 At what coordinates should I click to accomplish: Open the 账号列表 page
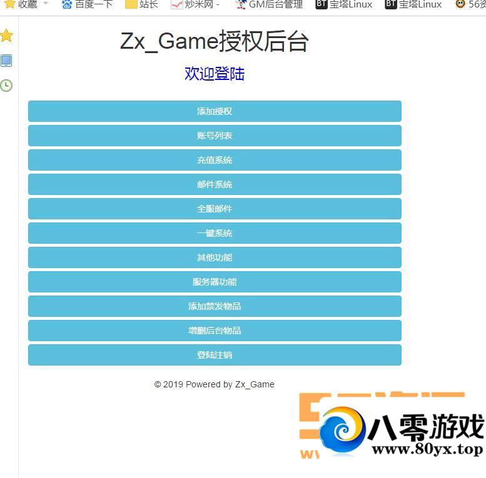215,136
